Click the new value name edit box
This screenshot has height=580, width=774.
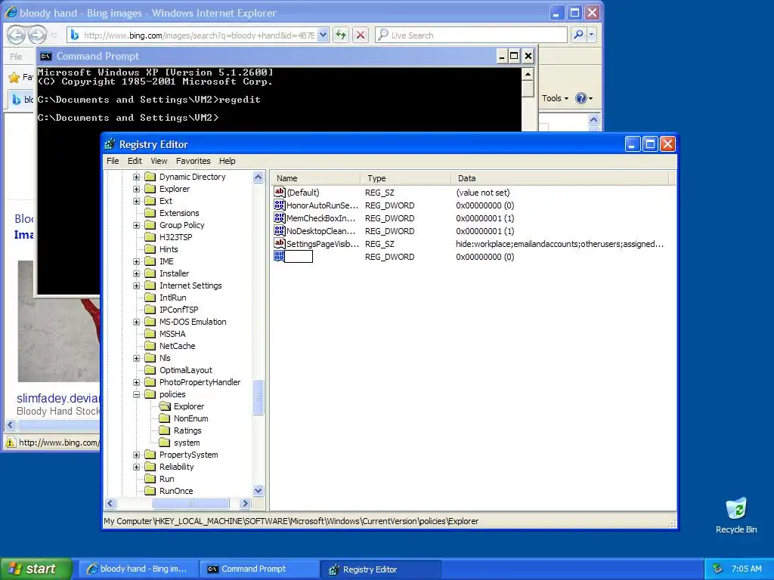(299, 257)
